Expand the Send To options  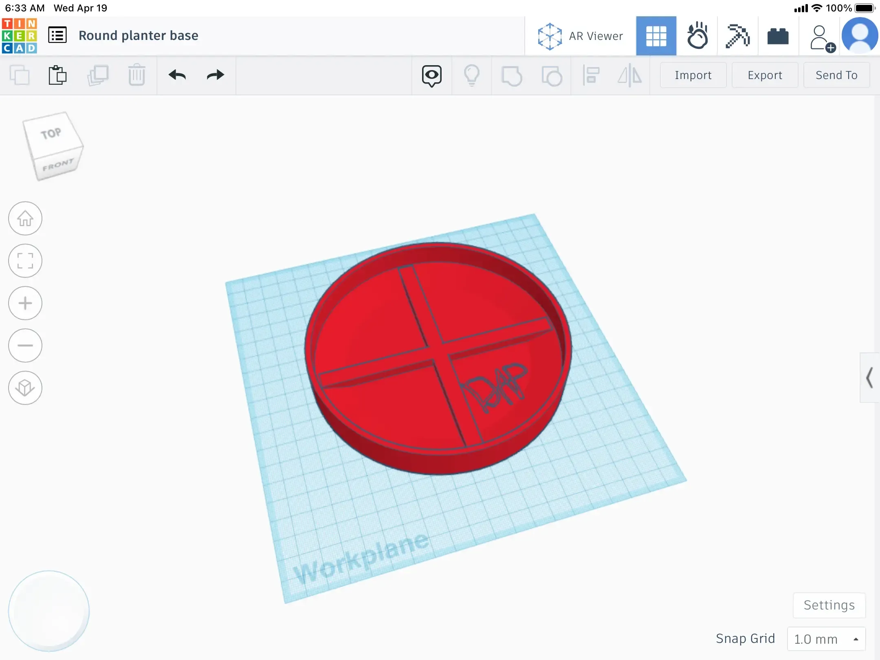(x=836, y=75)
